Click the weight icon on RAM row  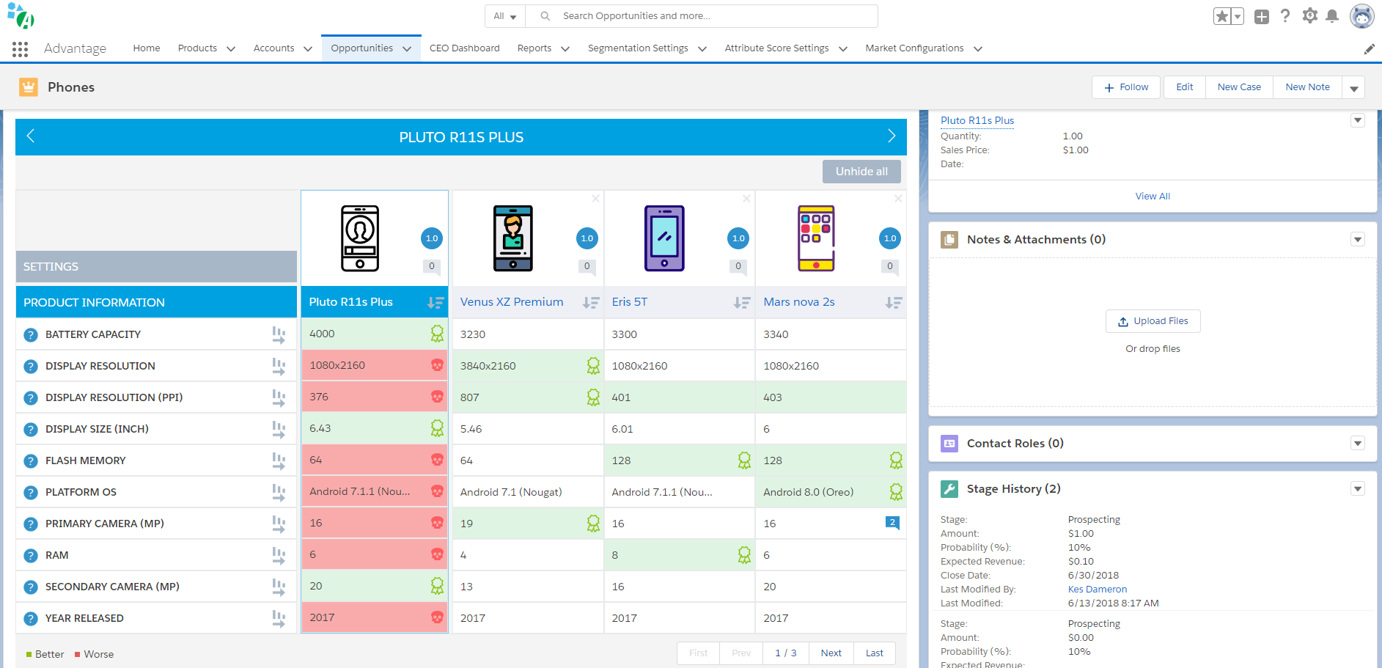279,556
